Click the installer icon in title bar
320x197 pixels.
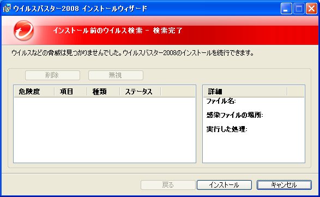7,8
